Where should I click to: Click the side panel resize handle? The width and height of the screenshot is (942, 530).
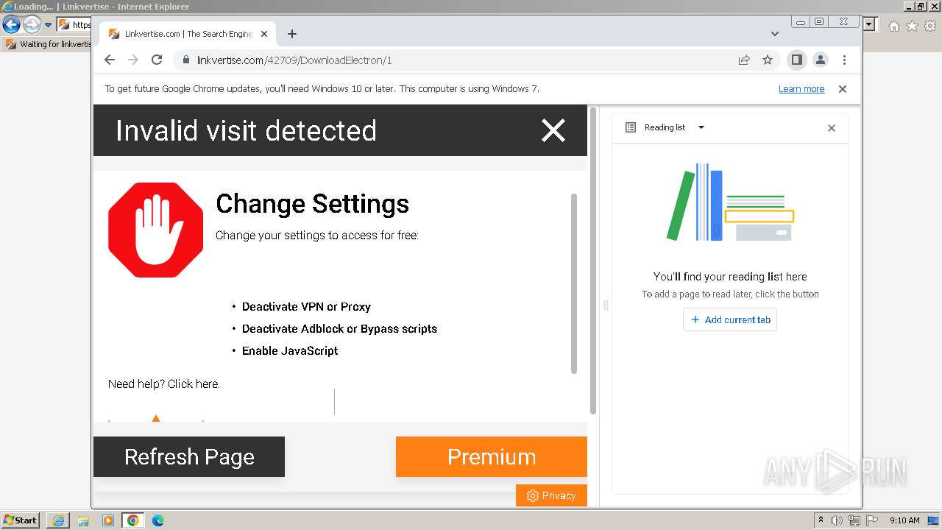click(606, 305)
